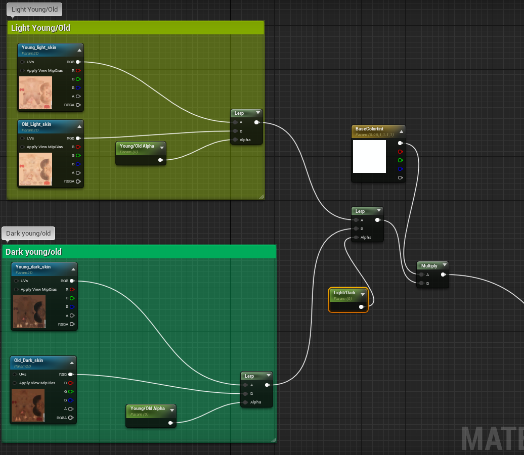
Task: Click the Multiply node output pin
Action: pyautogui.click(x=443, y=275)
